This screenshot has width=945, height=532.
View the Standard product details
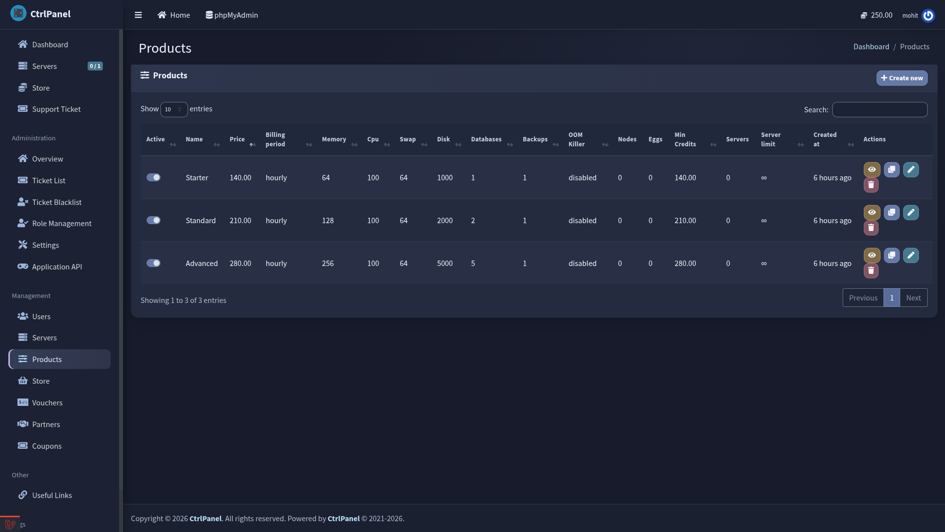pos(872,212)
